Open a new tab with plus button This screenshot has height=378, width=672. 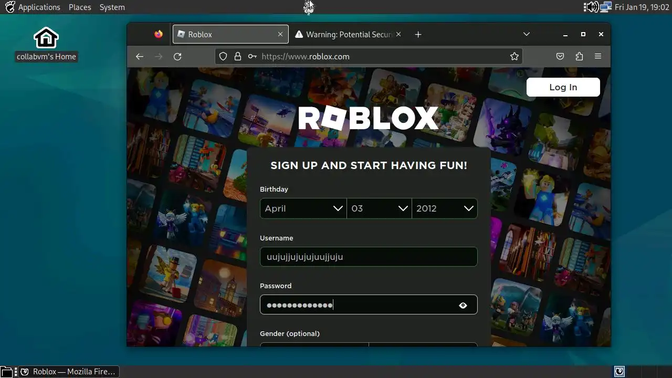418,34
